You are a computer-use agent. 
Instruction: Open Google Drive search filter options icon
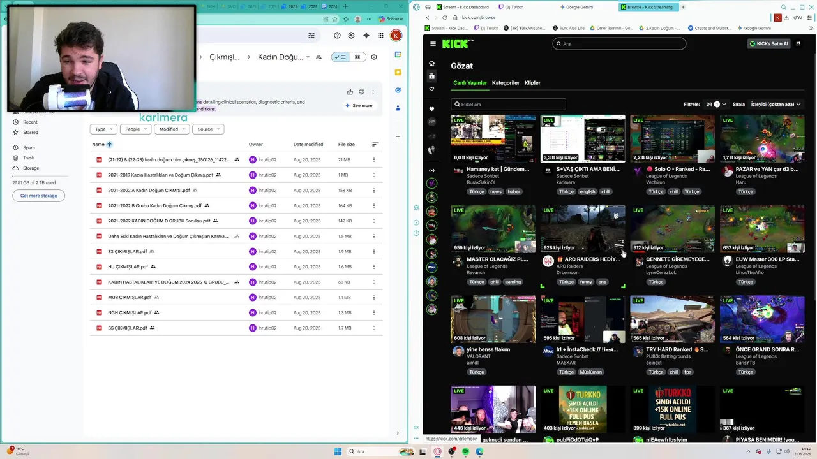[x=311, y=36]
